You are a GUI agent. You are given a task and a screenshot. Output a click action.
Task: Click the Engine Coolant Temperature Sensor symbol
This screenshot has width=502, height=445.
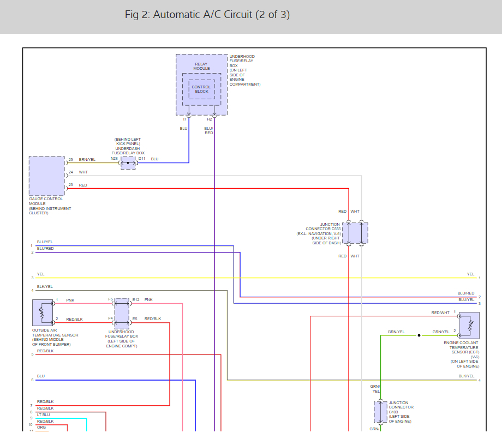[469, 326]
